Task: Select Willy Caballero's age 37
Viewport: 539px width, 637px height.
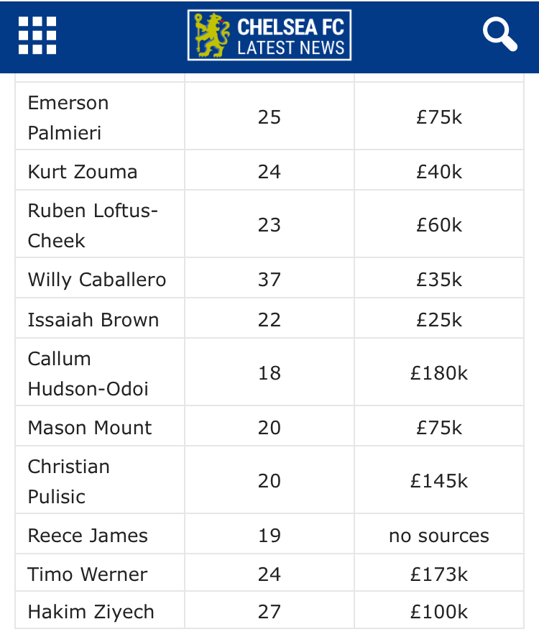Action: pyautogui.click(x=269, y=280)
